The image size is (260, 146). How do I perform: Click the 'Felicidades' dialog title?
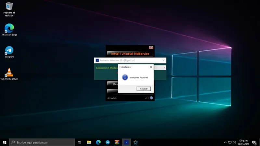[x=125, y=67]
